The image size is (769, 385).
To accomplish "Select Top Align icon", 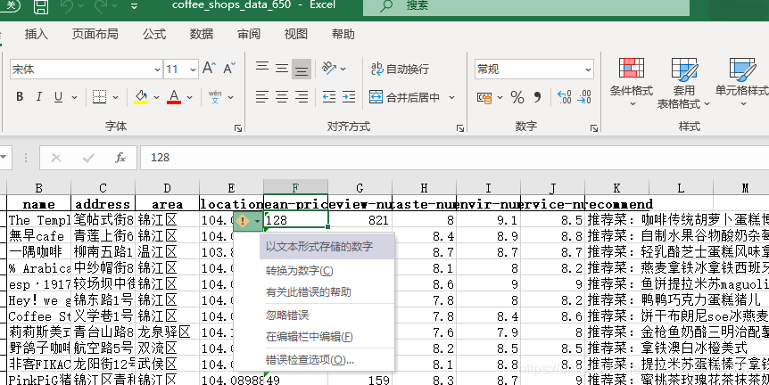I will (x=262, y=68).
